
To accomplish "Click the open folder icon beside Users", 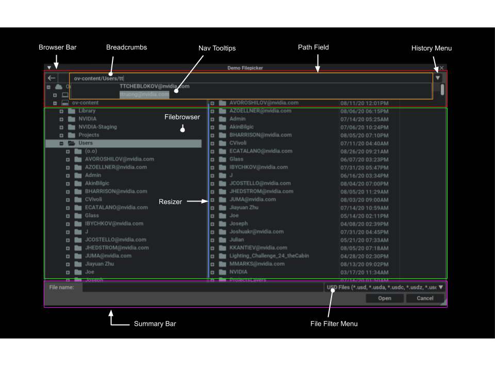I will [72, 143].
